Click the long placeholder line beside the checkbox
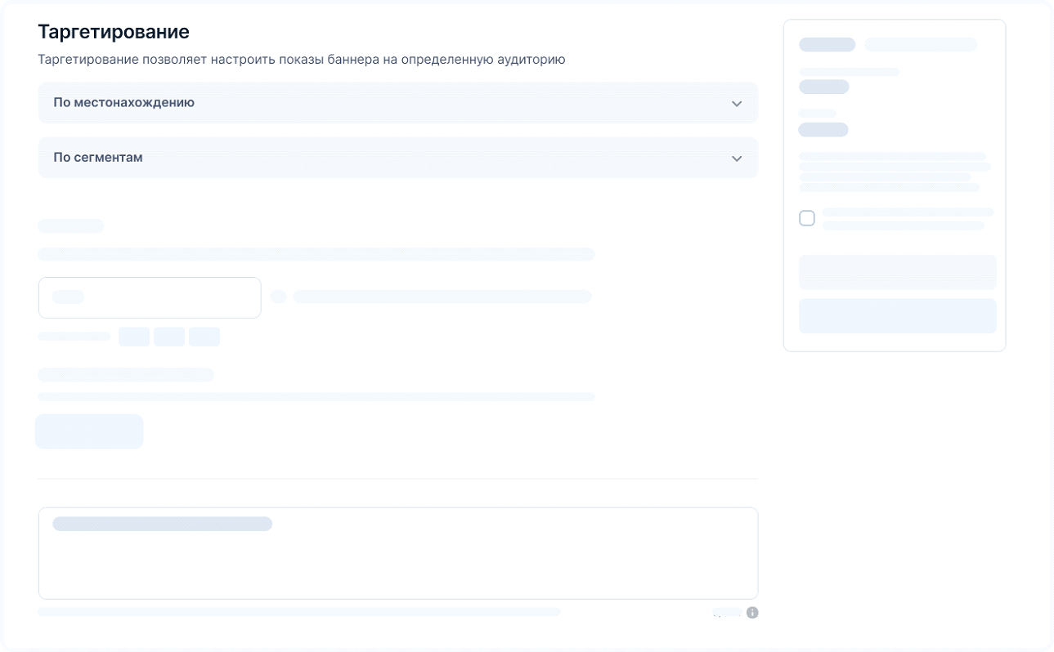 tap(908, 212)
